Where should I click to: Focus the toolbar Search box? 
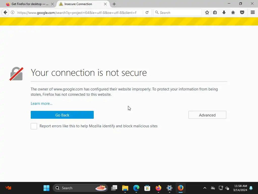(177, 13)
